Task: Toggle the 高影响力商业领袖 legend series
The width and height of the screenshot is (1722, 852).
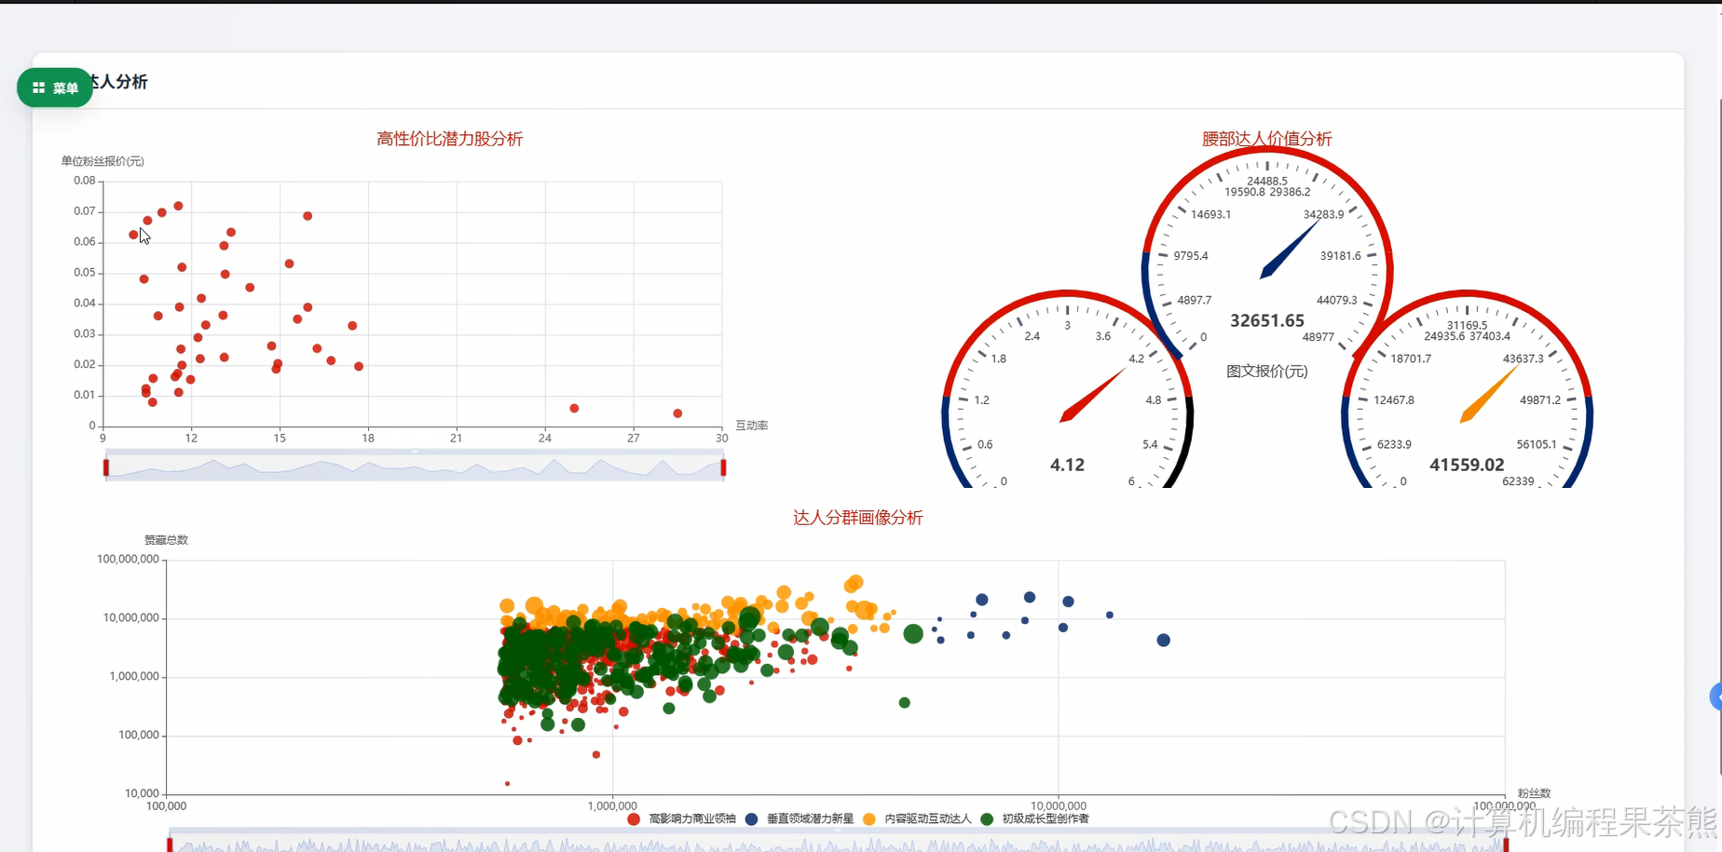Action: pos(683,818)
